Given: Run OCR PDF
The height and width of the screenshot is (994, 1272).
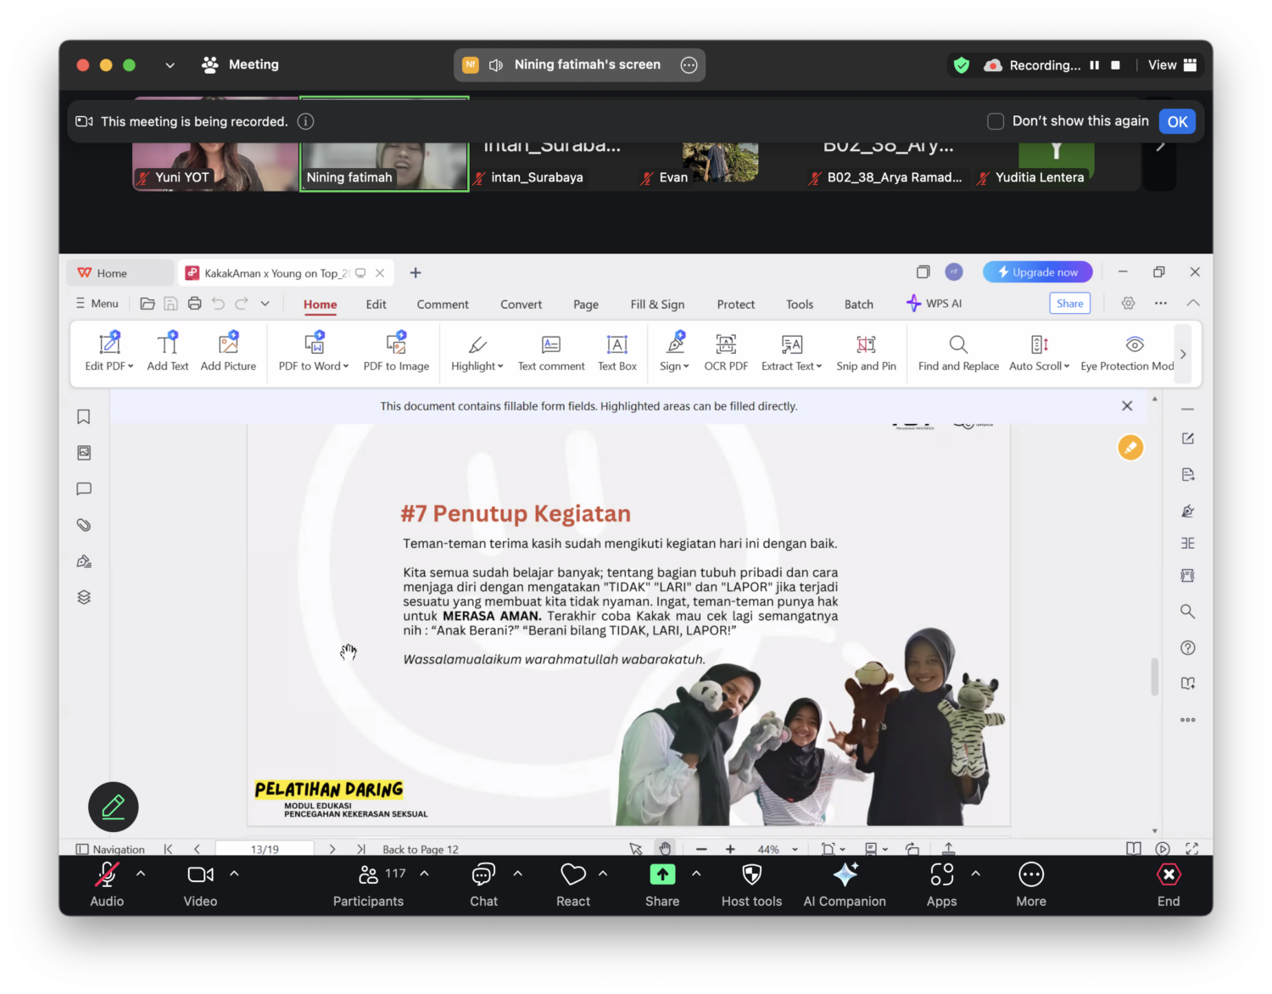Looking at the screenshot, I should (x=726, y=351).
